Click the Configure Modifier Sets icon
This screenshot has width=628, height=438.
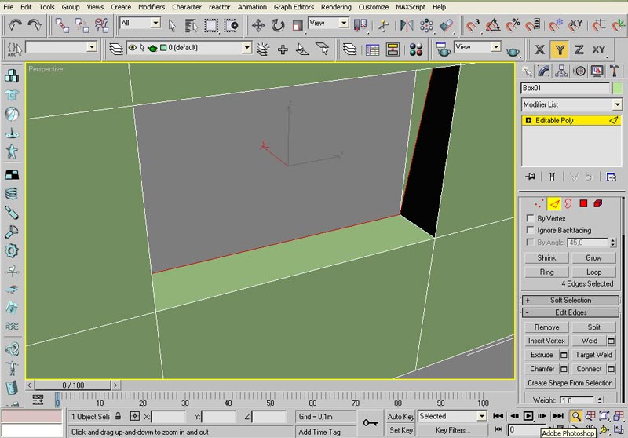click(612, 177)
